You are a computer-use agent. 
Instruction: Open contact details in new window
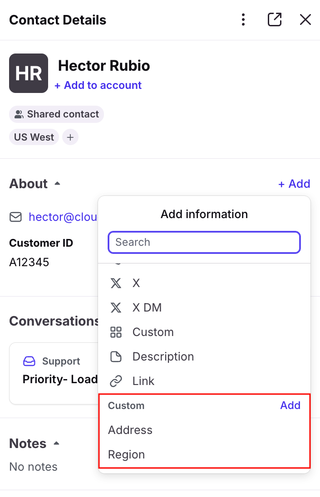(275, 20)
